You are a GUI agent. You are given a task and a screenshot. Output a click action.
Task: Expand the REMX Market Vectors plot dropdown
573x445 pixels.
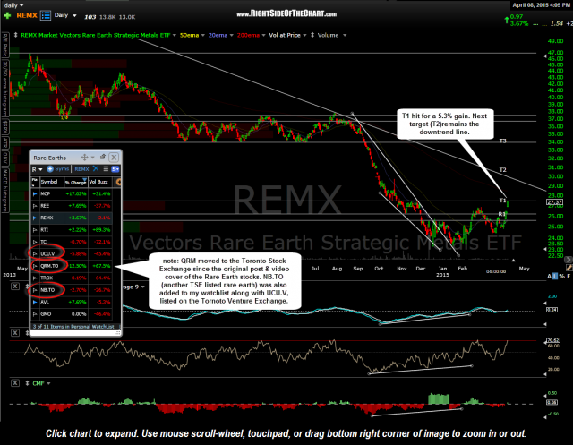pos(175,36)
